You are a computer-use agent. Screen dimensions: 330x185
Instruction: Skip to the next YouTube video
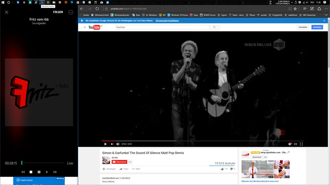click(x=112, y=144)
